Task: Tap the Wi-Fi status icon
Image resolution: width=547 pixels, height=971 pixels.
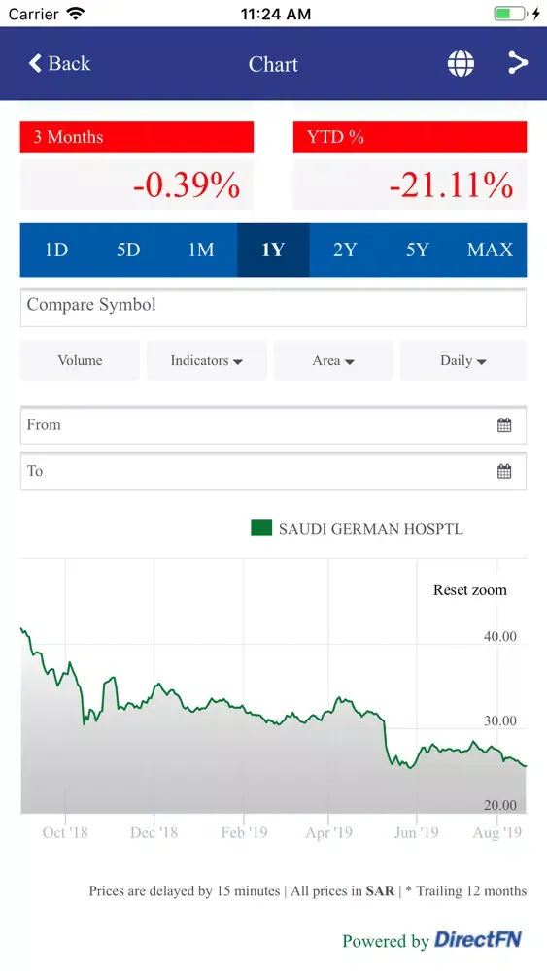Action: (76, 14)
